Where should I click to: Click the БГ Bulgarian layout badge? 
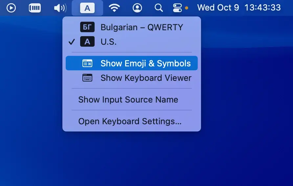click(87, 27)
